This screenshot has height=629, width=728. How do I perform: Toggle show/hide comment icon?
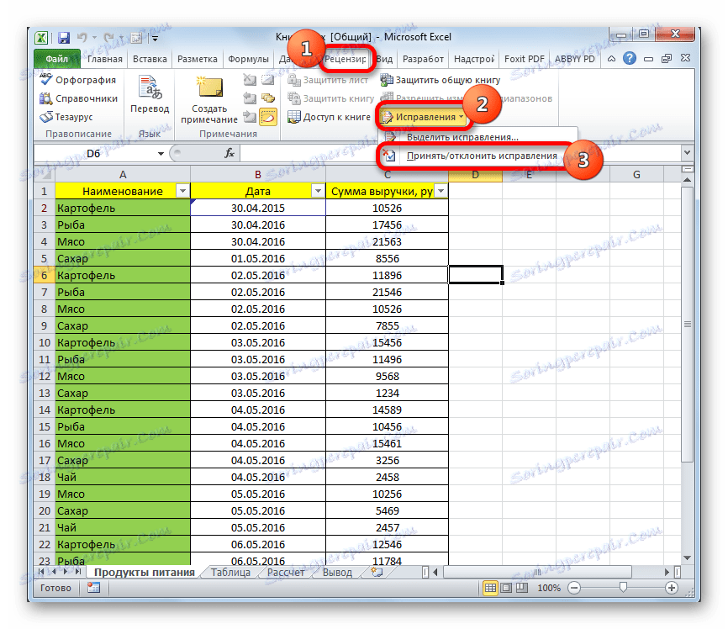268,80
